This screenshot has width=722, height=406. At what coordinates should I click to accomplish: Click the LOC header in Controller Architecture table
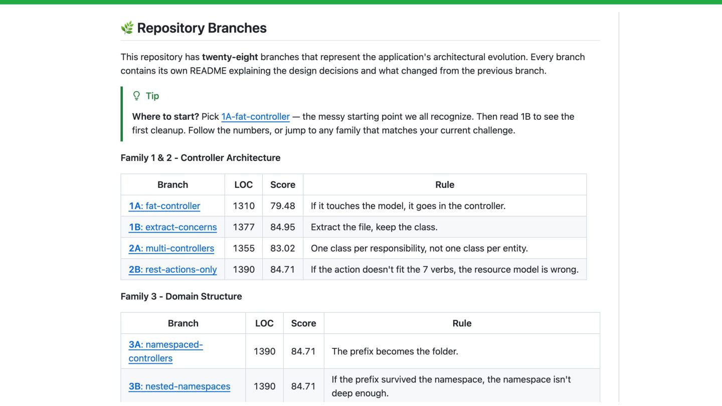pos(243,184)
